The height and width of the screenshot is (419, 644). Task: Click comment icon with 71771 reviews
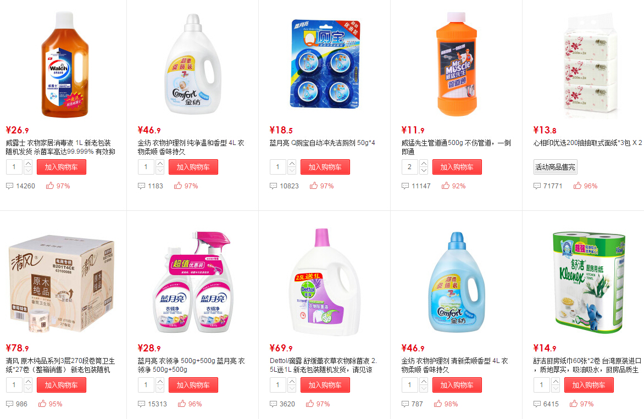pyautogui.click(x=537, y=186)
